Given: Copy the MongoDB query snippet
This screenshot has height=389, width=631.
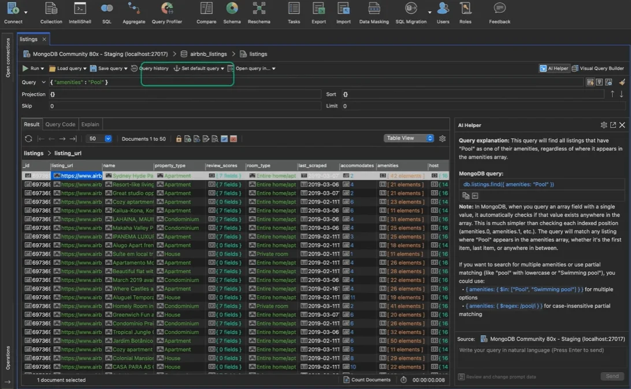Looking at the screenshot, I should (x=466, y=196).
